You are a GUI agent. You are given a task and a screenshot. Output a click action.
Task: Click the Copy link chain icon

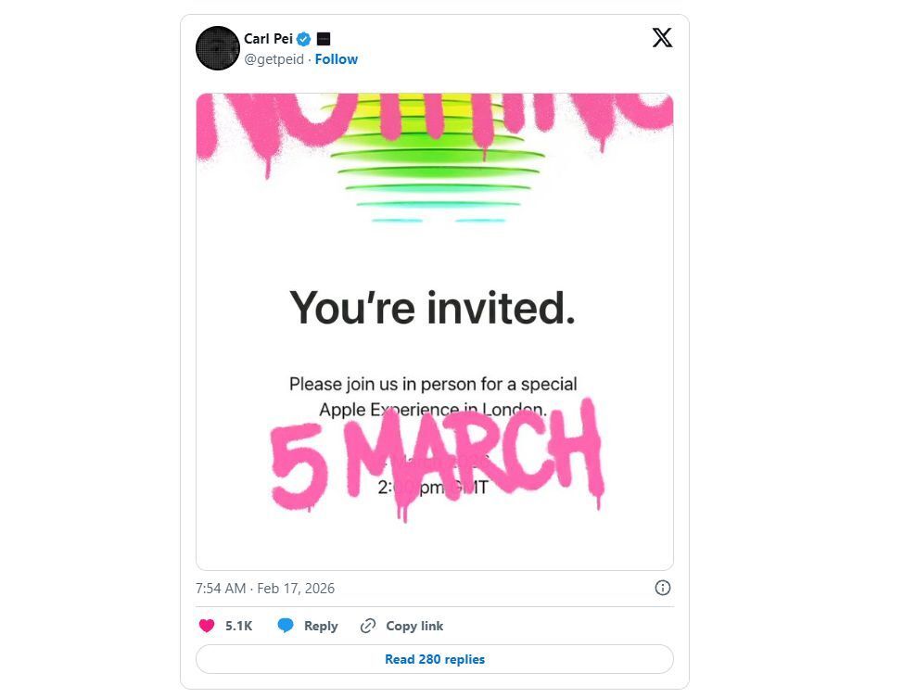pyautogui.click(x=368, y=626)
